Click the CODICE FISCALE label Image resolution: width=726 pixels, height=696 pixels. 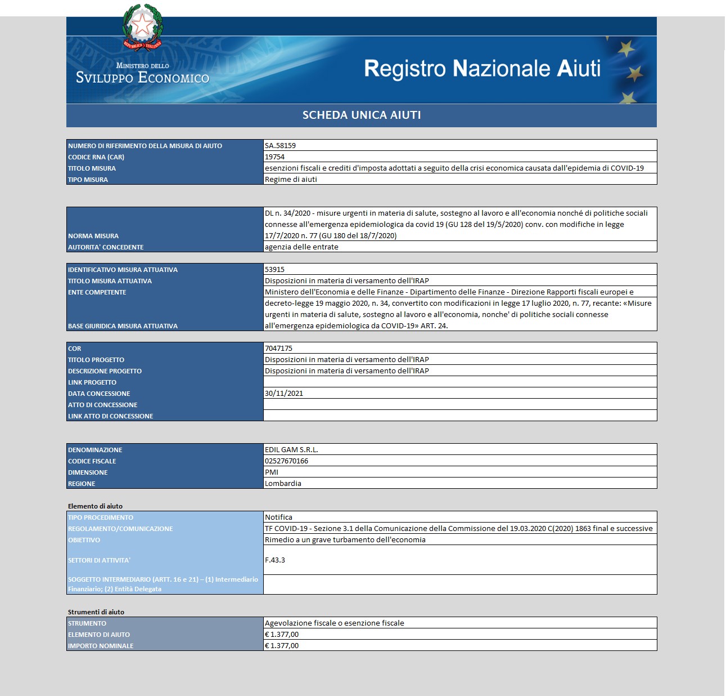pyautogui.click(x=92, y=461)
